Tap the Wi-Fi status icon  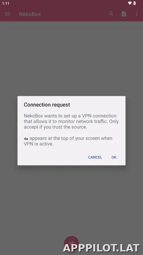130,3
